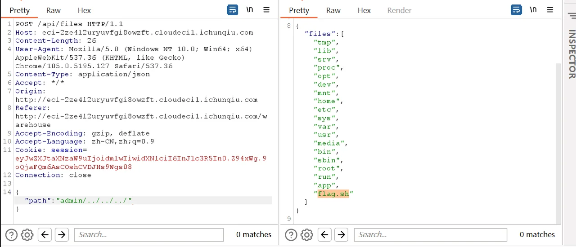This screenshot has height=247, width=576.
Task: Click the response pane vertical scrollbar
Action: [558, 144]
